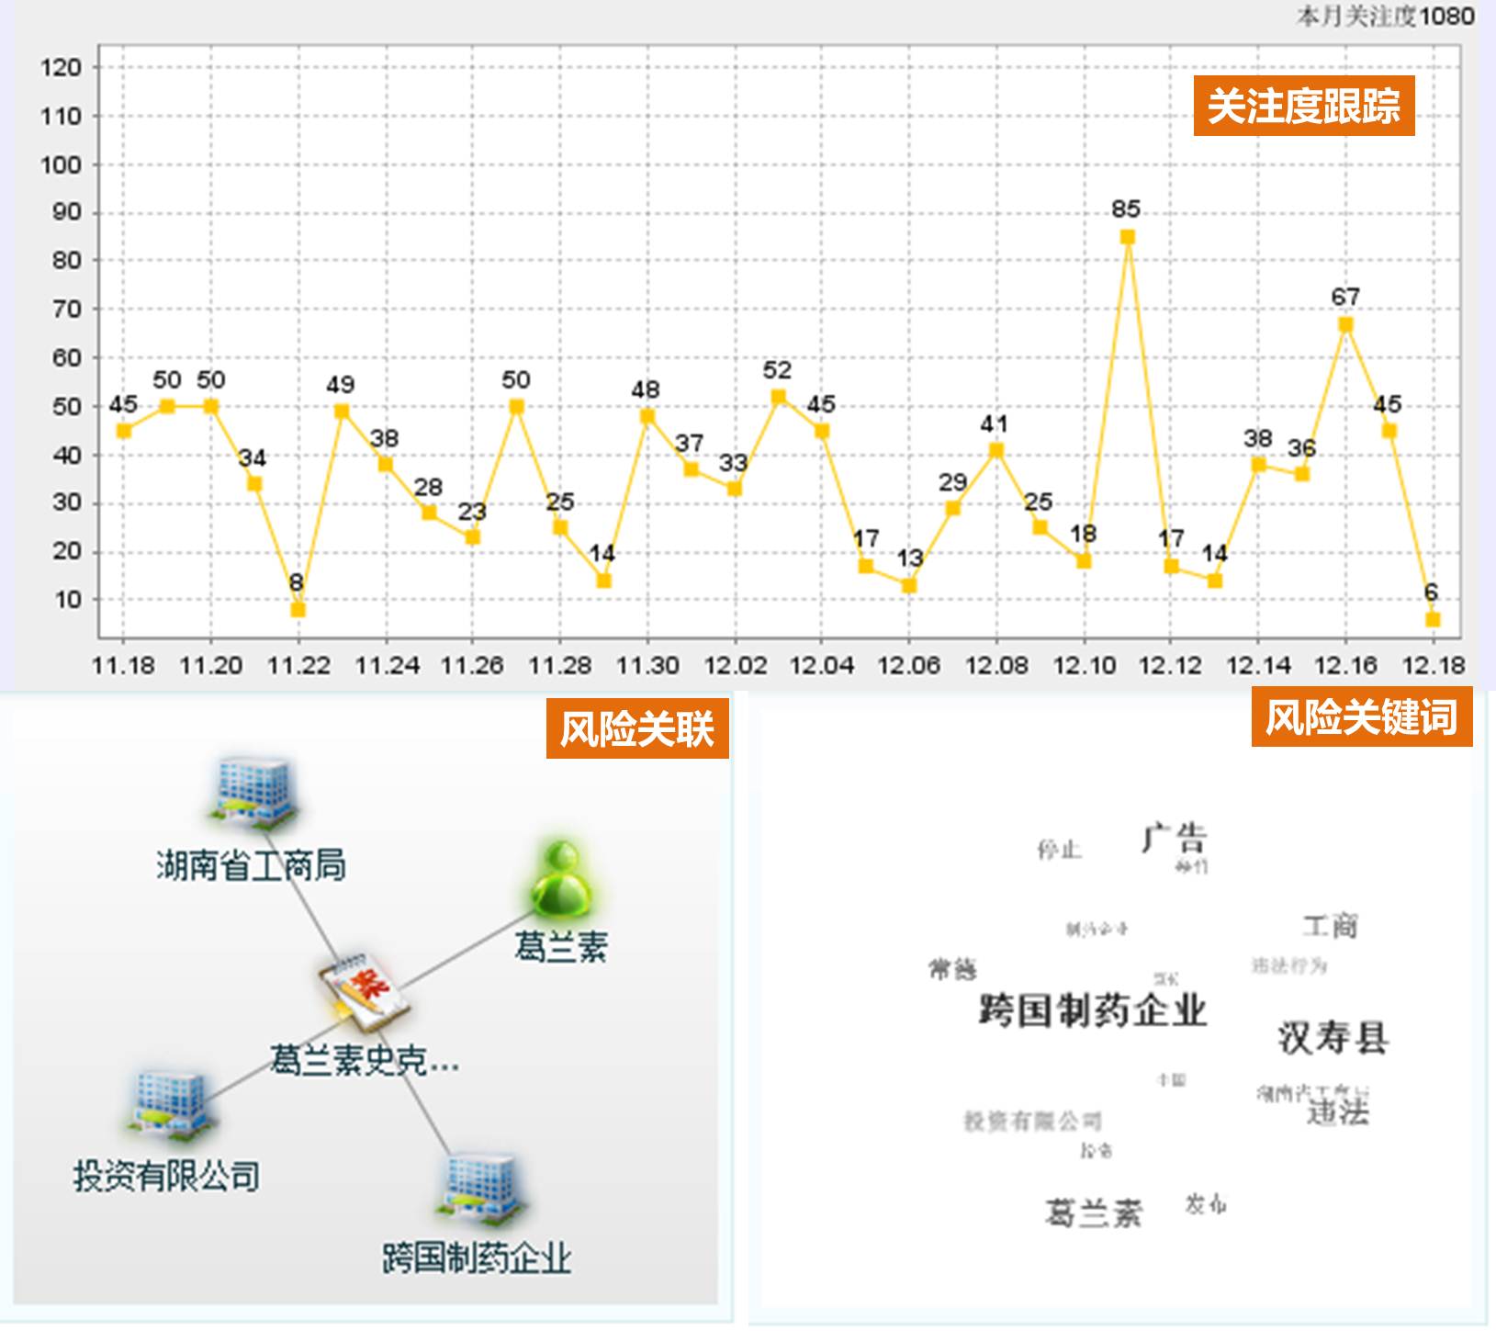Select the 风险关键词 orange label
The width and height of the screenshot is (1496, 1331).
pos(1361,717)
